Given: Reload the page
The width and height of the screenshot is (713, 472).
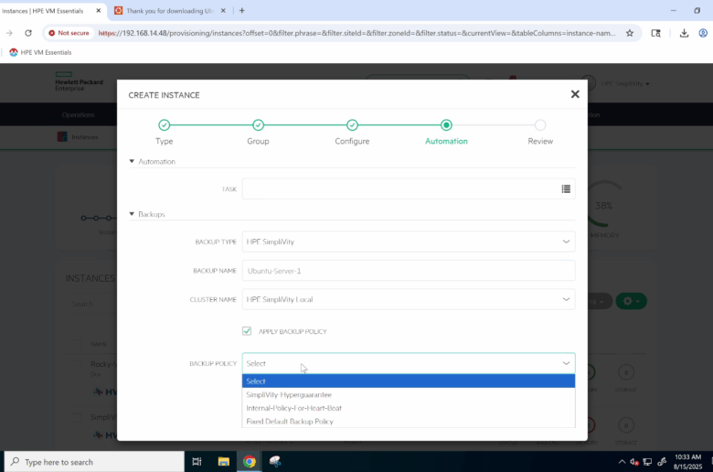Looking at the screenshot, I should (28, 33).
